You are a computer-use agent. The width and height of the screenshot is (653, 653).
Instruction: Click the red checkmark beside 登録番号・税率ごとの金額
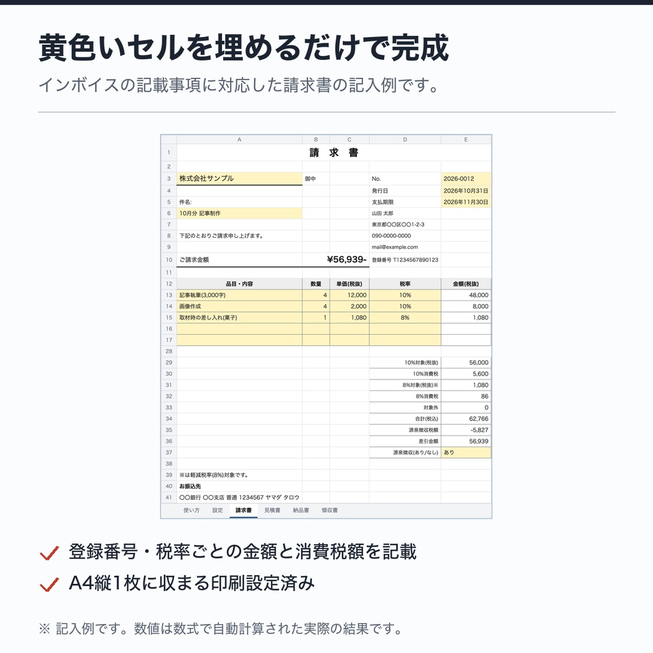coord(49,553)
